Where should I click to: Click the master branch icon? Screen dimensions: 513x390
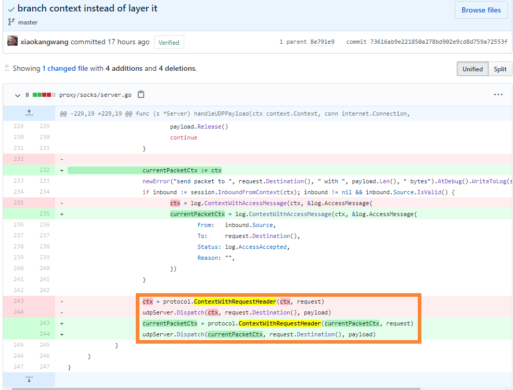(11, 22)
